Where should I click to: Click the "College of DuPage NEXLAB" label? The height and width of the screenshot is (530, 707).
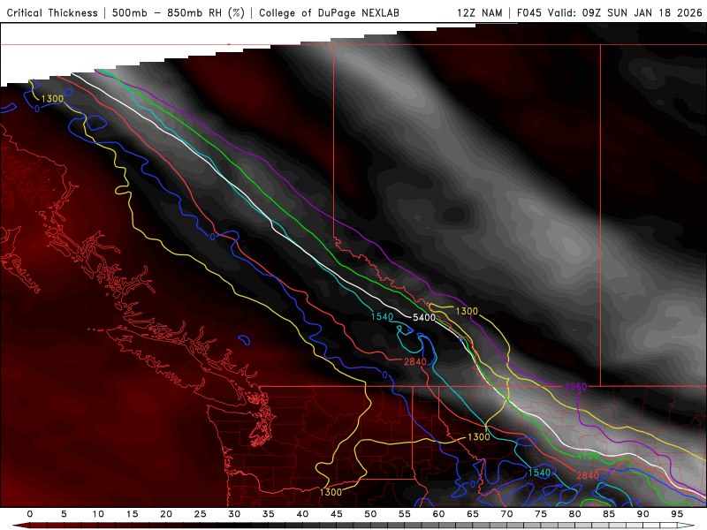[x=329, y=13]
